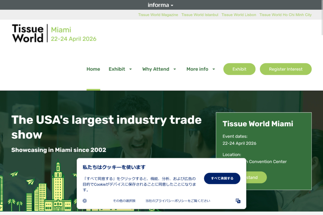This screenshot has width=323, height=215.
Task: Open Tissue World Magazine link
Action: tap(158, 15)
